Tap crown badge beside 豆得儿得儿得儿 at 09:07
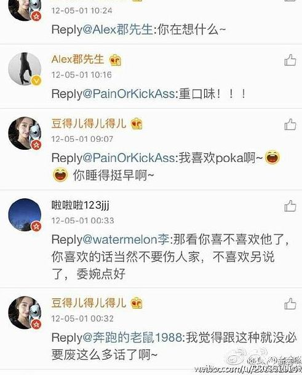Viewport: 302px width, 375px height. (137, 124)
